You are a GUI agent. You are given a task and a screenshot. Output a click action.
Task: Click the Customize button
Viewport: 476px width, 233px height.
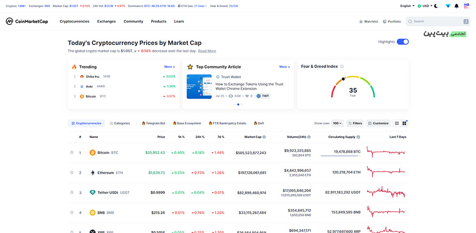tap(378, 123)
